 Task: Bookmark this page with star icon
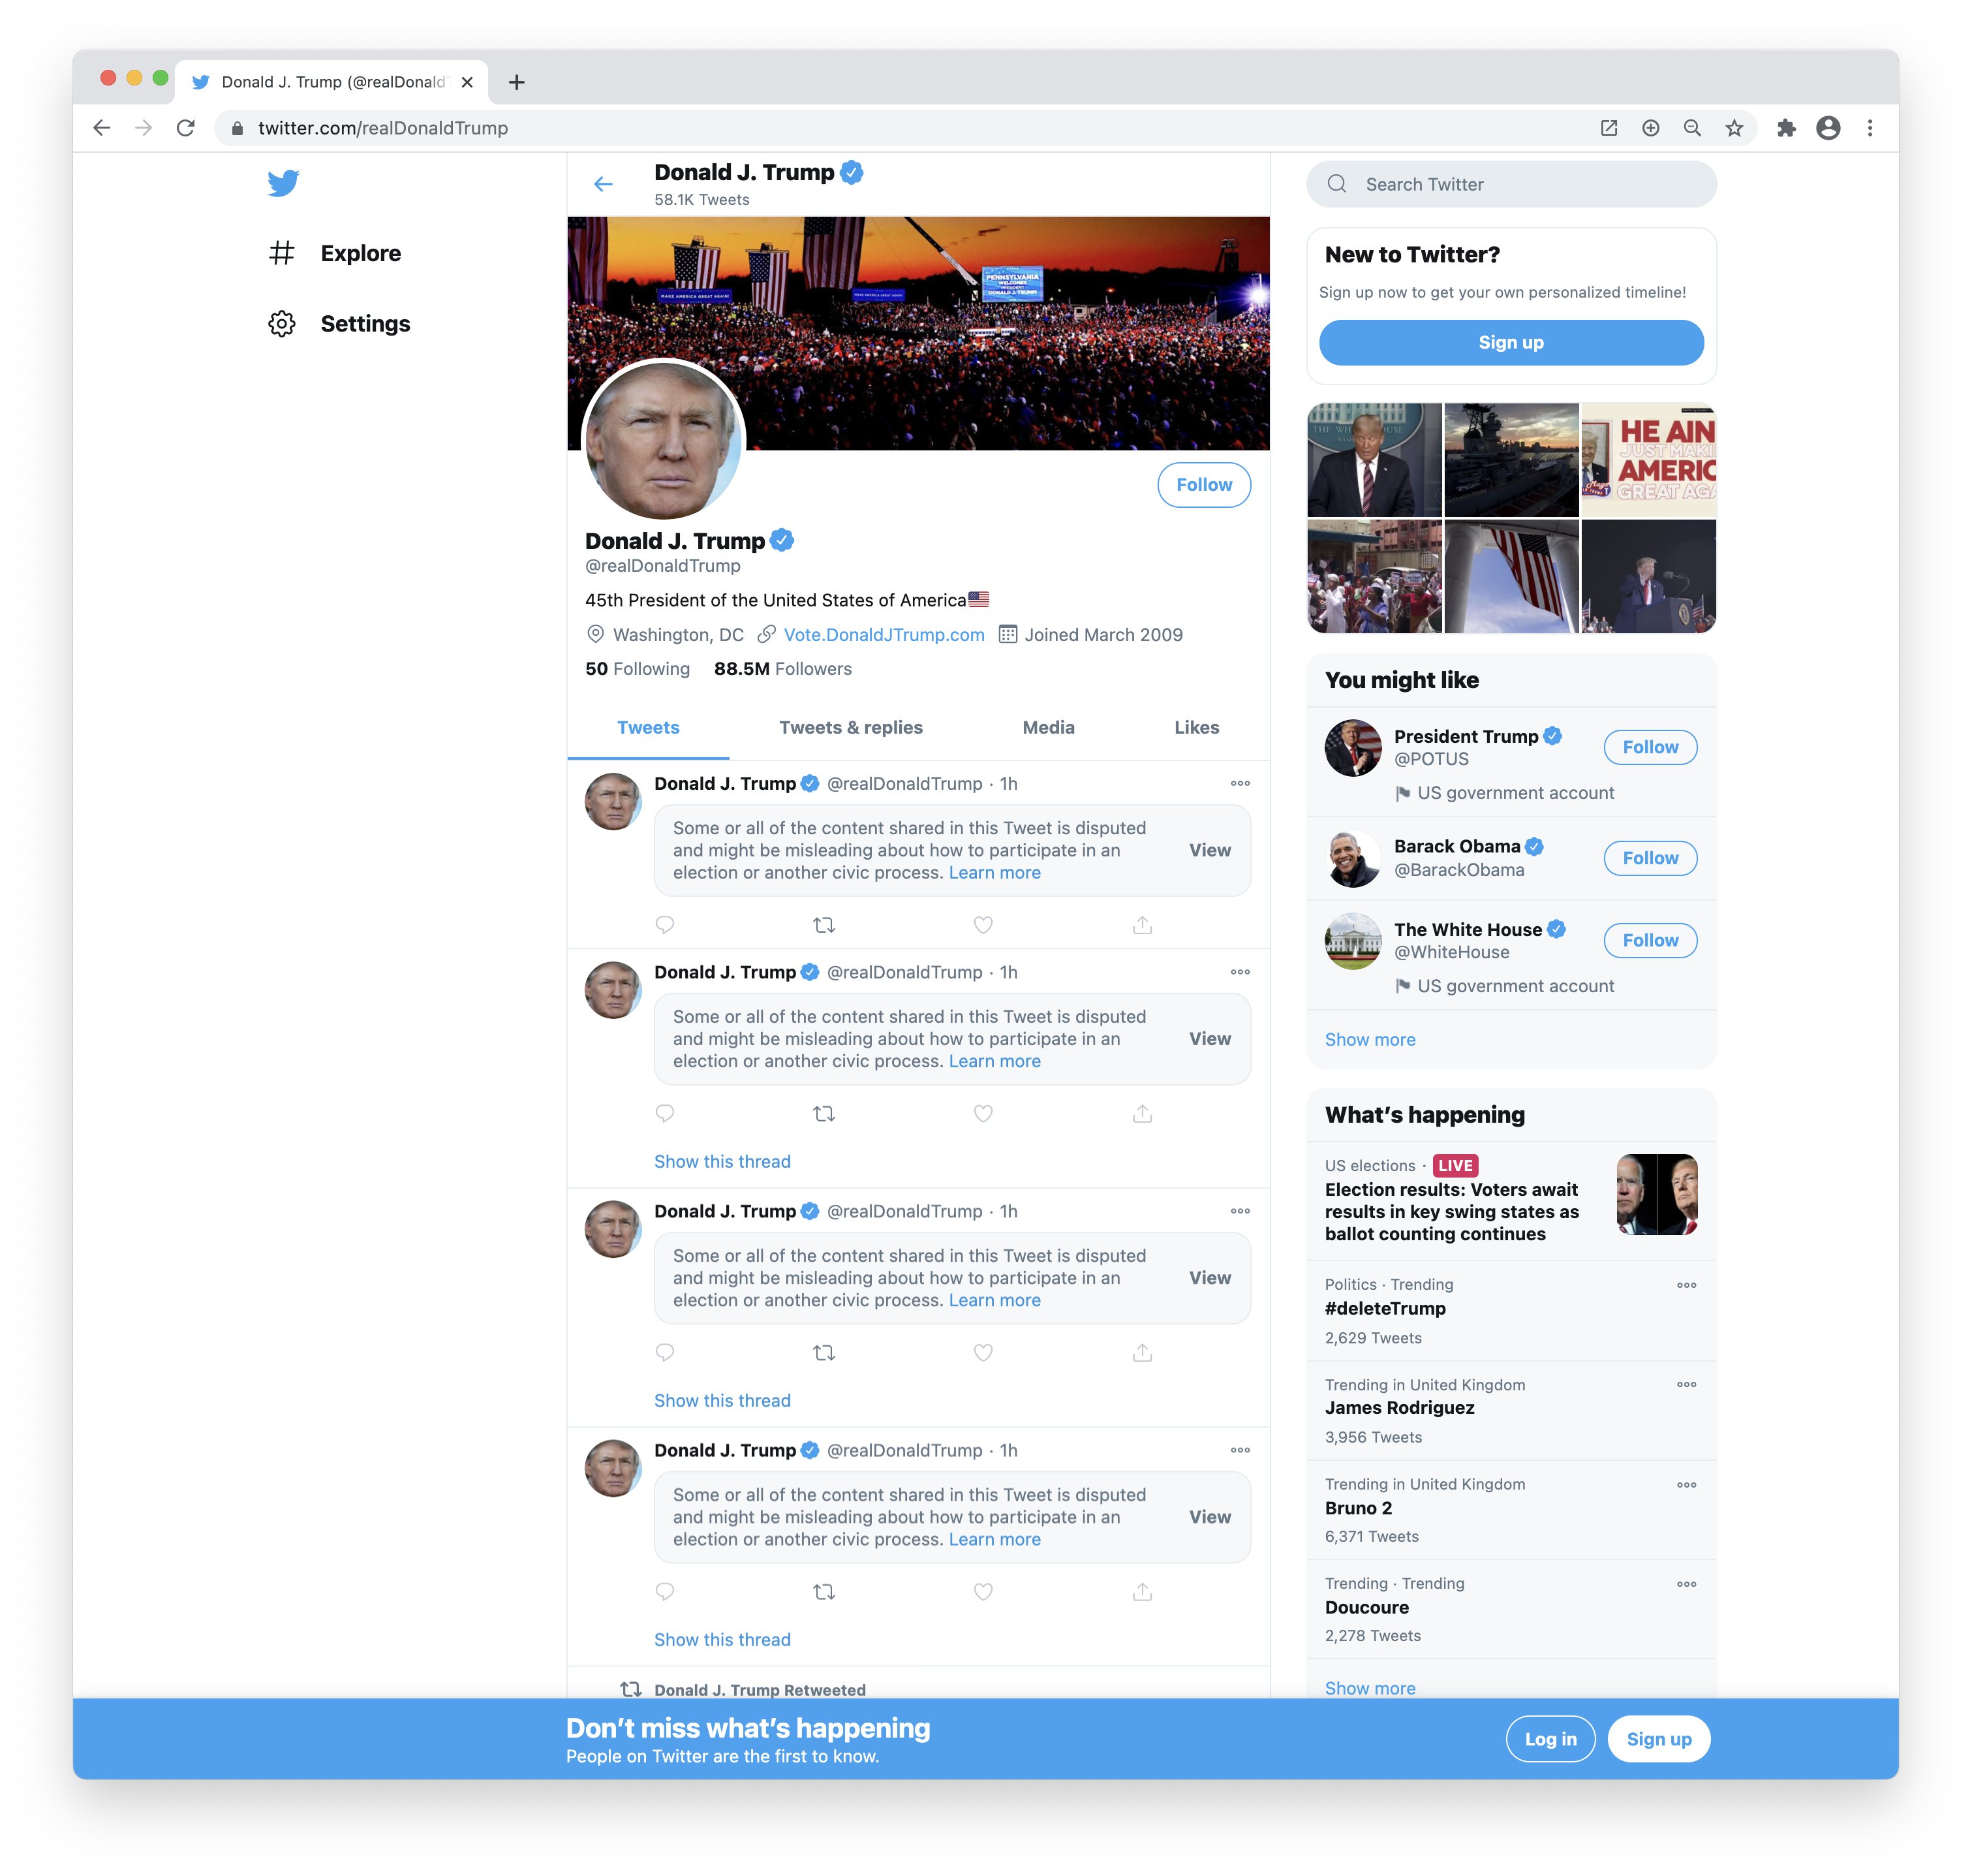point(1734,128)
